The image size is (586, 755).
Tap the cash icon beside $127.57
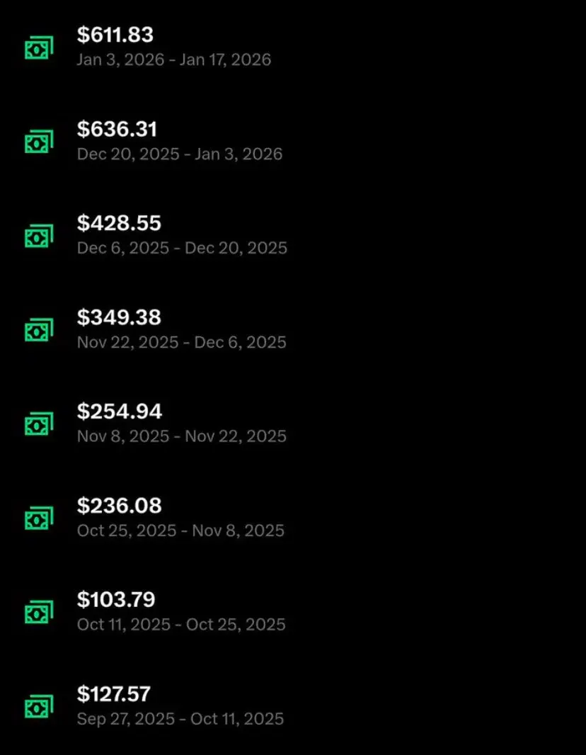(x=39, y=706)
